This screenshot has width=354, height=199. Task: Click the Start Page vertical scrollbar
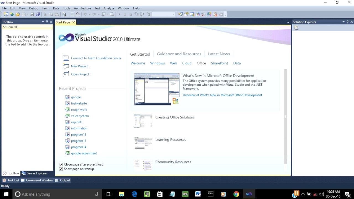[x=285, y=116]
